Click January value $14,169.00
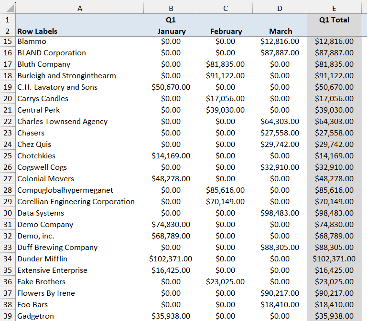The image size is (367, 321). pos(171,156)
